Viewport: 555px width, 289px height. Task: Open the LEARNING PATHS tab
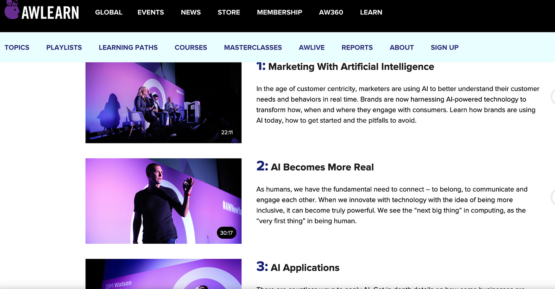click(128, 48)
